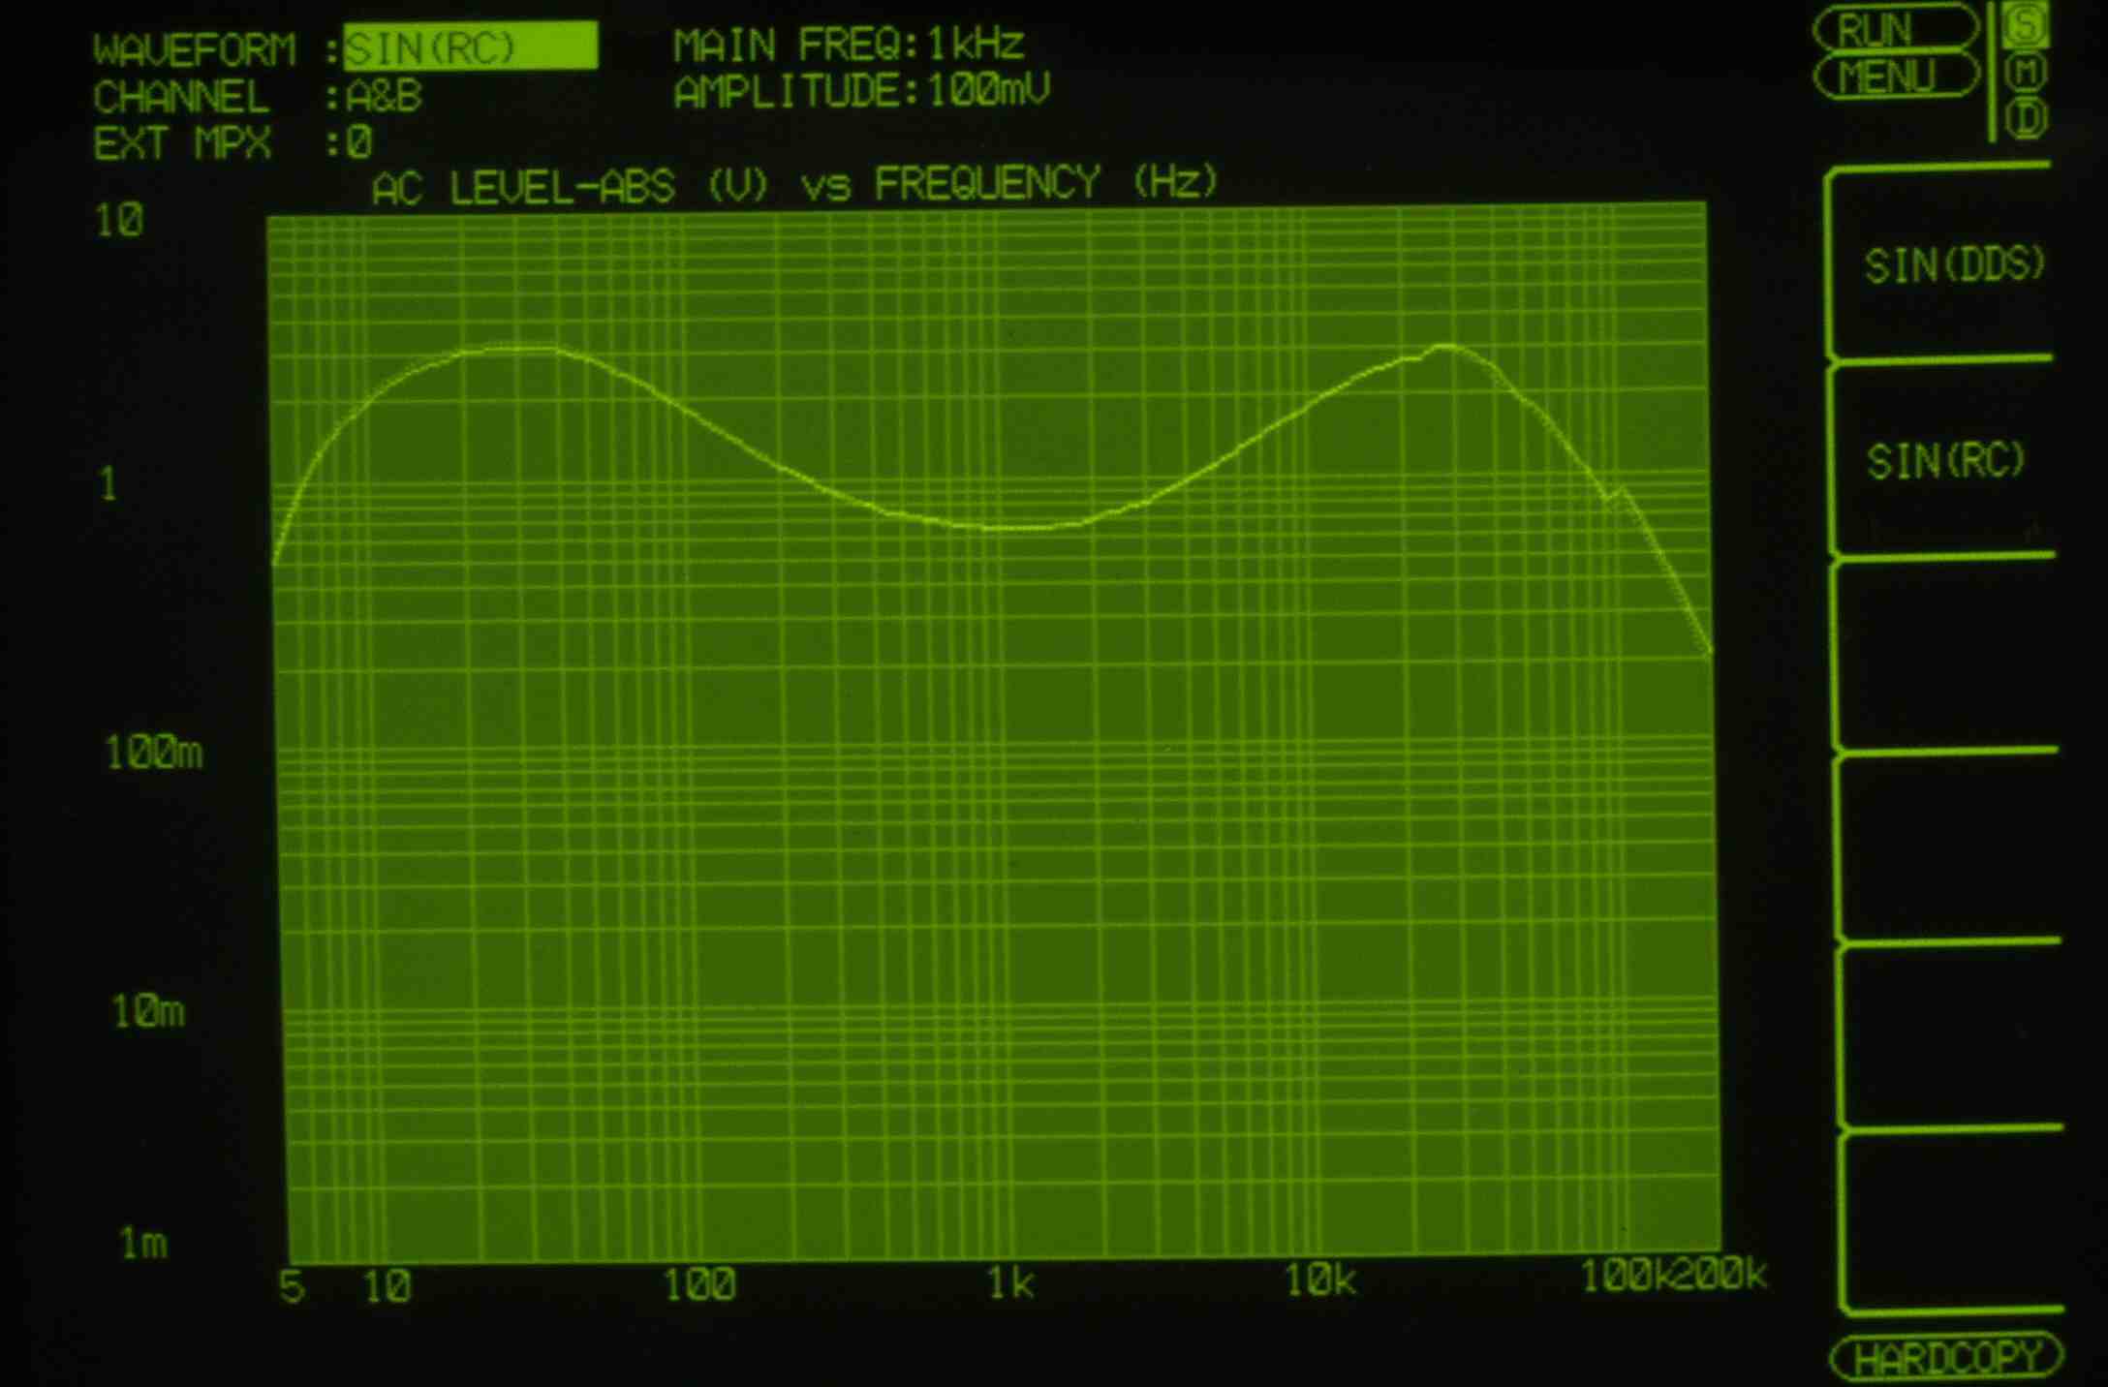Choose the SIN(RC) softkey on the right

pos(1945,461)
